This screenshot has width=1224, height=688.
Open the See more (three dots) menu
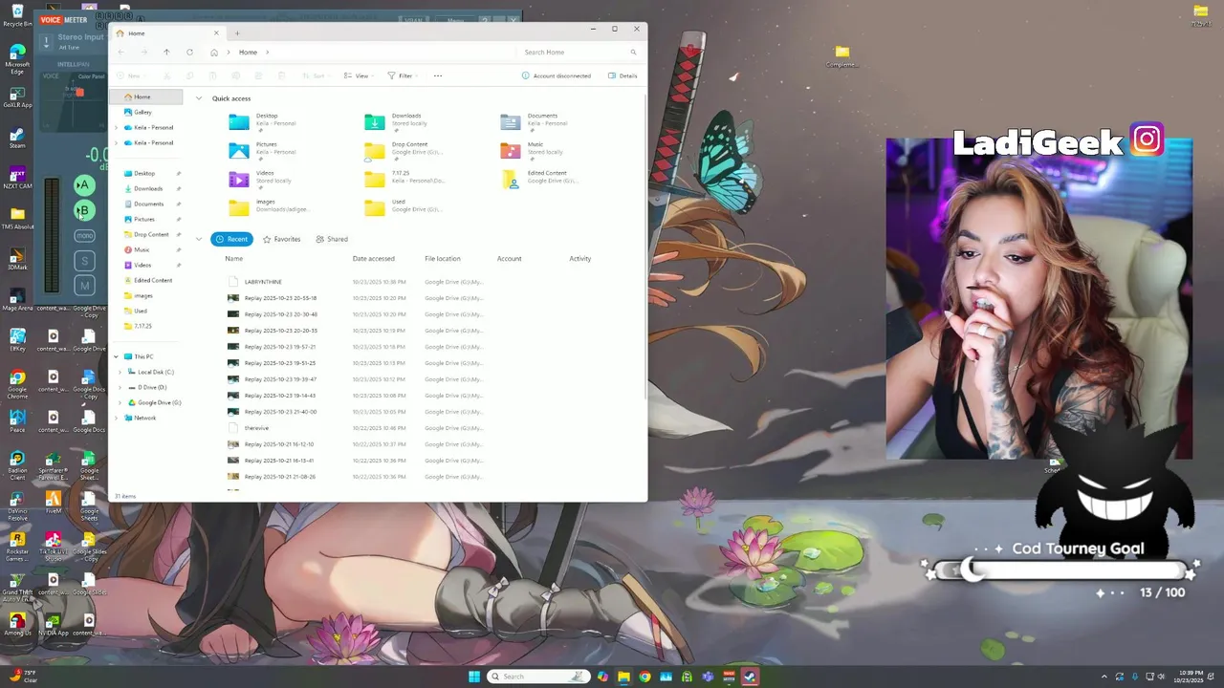coord(438,75)
